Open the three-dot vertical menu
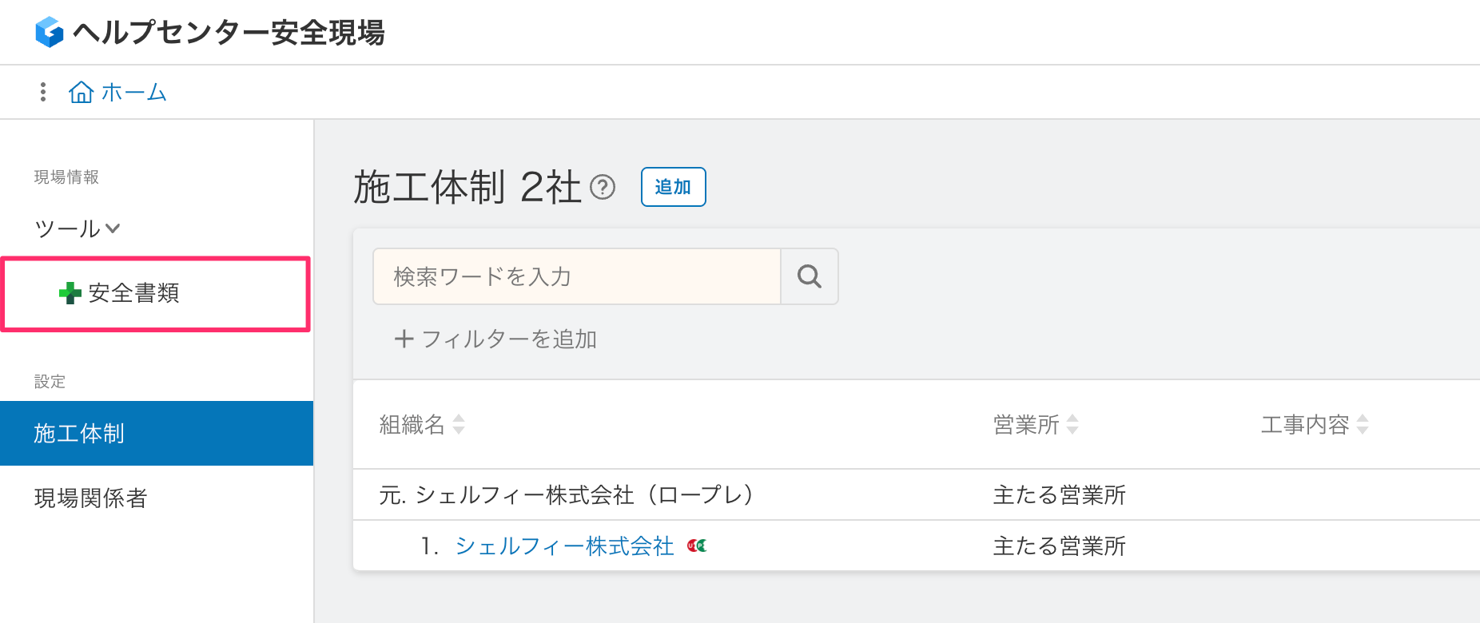The width and height of the screenshot is (1480, 623). pos(43,92)
